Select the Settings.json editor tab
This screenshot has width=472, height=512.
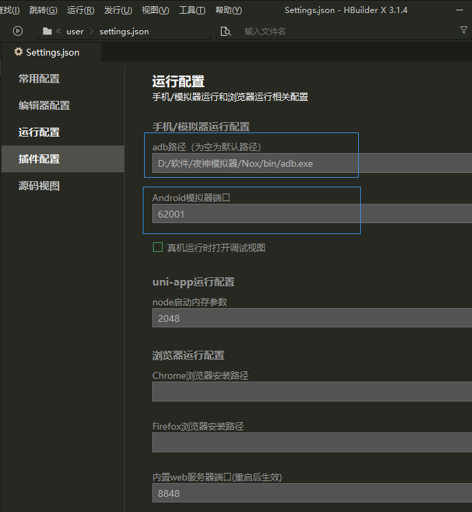click(51, 52)
